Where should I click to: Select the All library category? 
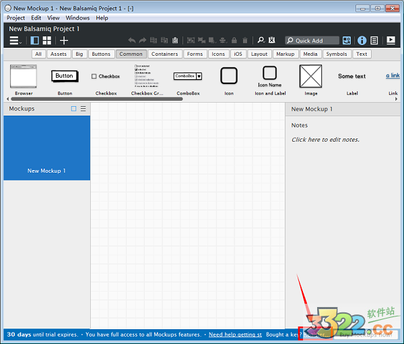(38, 54)
